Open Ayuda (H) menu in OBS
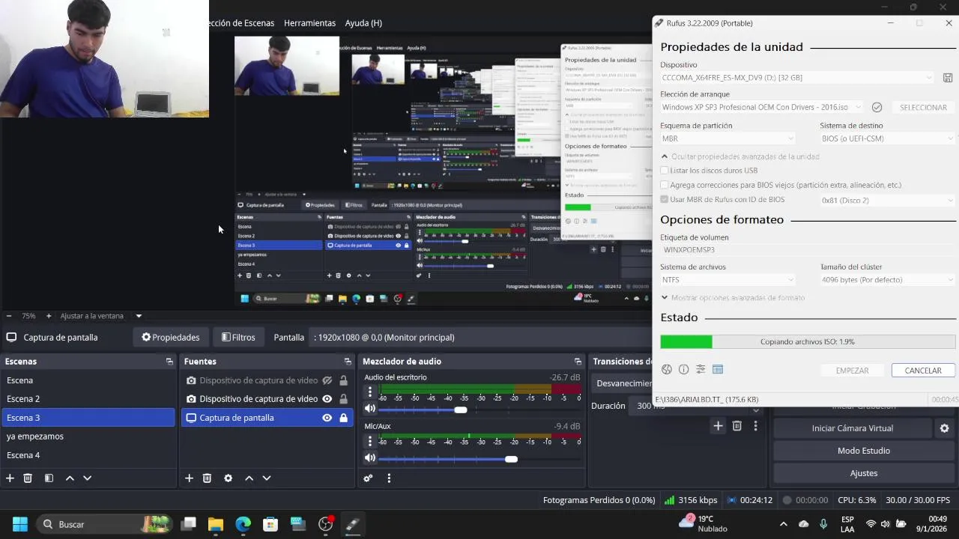 pyautogui.click(x=363, y=23)
